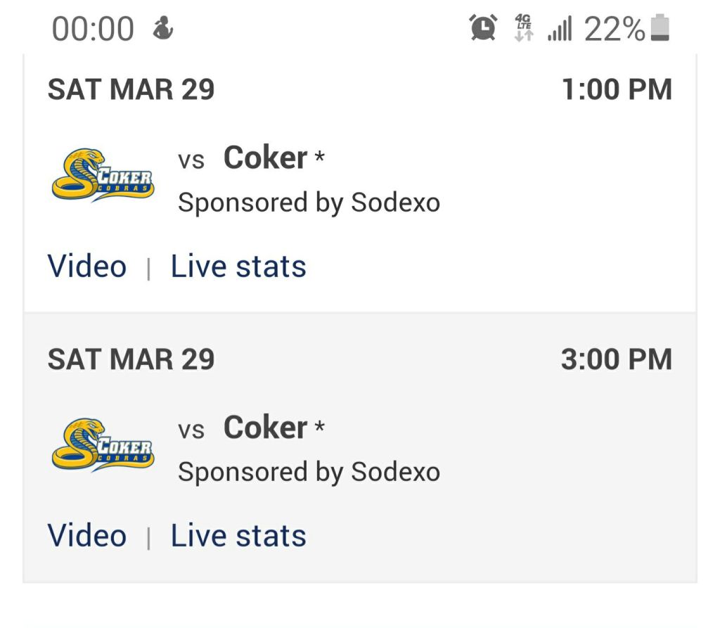
Task: Tap the battery icon in status bar
Action: 660,29
